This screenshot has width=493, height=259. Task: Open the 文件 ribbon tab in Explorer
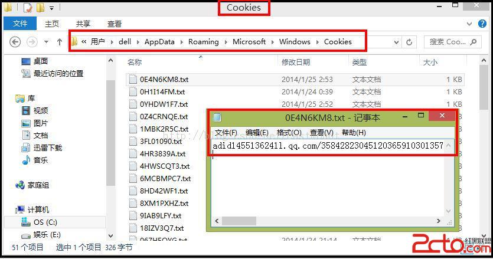(x=20, y=24)
